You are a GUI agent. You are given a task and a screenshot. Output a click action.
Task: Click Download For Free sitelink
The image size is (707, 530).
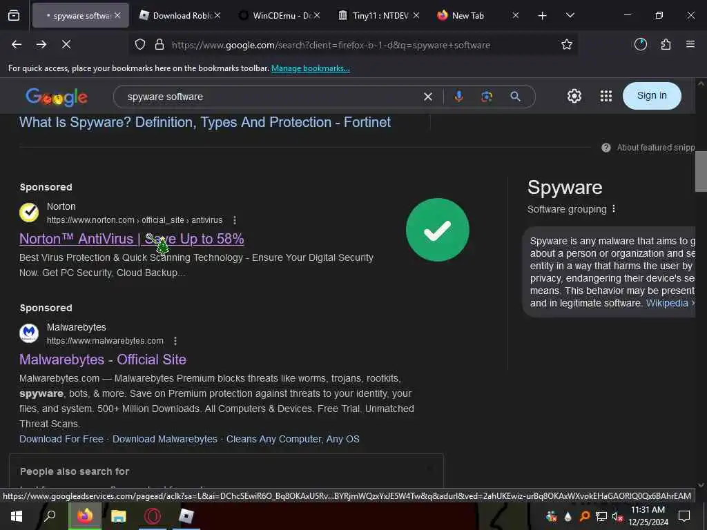pos(61,439)
